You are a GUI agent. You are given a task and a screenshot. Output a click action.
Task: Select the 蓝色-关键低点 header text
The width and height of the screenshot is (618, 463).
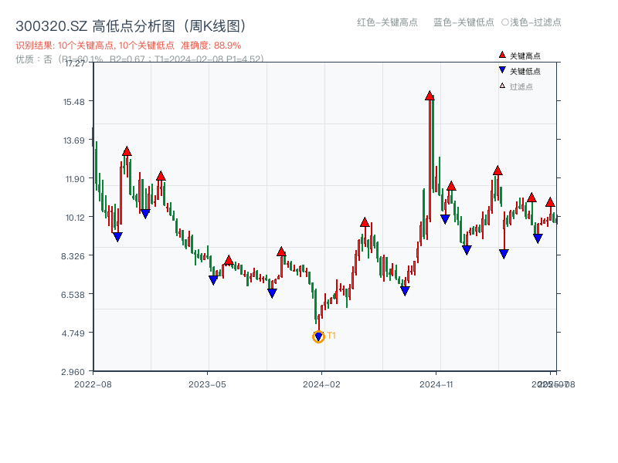(x=463, y=22)
